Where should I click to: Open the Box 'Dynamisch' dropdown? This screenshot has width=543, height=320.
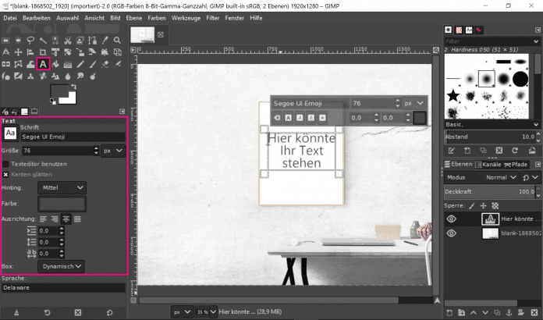coord(62,266)
